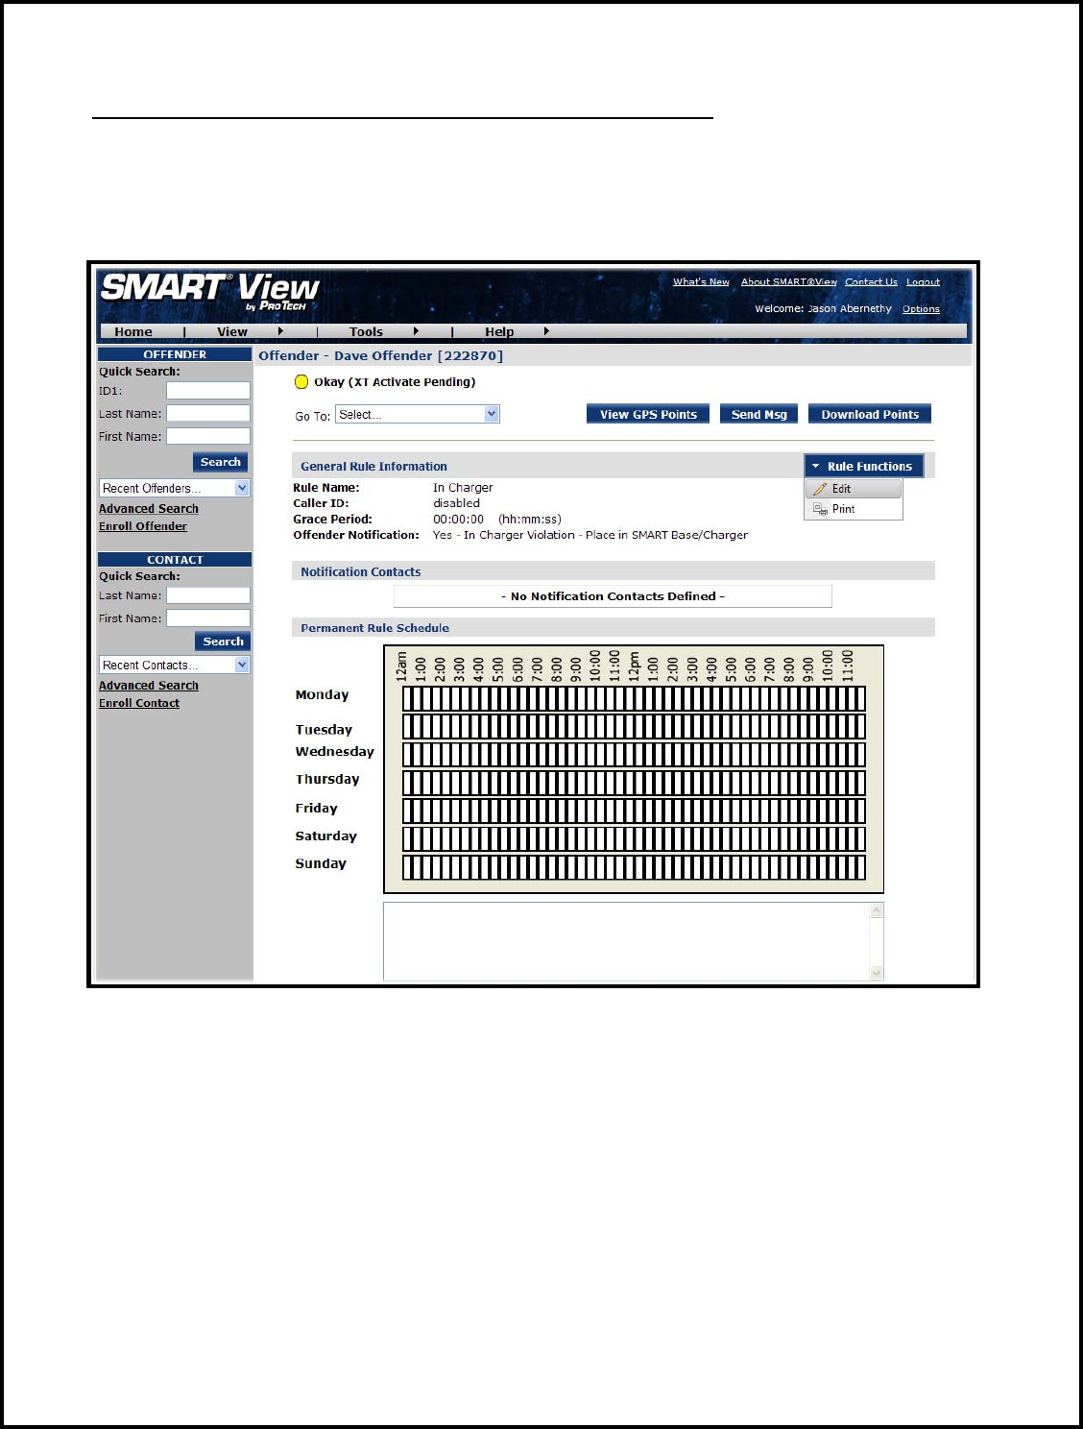Click the offender First Name field

(x=208, y=436)
